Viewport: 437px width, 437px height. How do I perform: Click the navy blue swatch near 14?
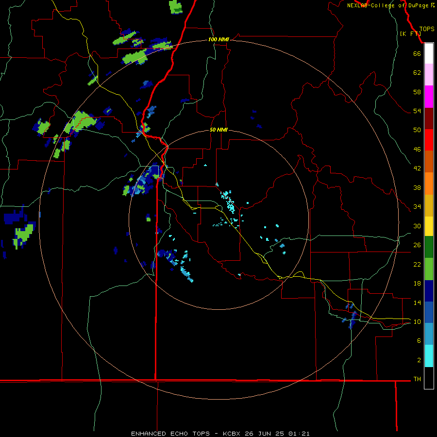click(429, 291)
